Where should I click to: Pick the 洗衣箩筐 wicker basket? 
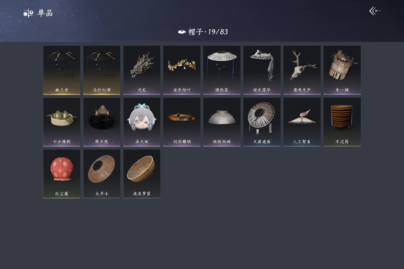pyautogui.click(x=142, y=174)
